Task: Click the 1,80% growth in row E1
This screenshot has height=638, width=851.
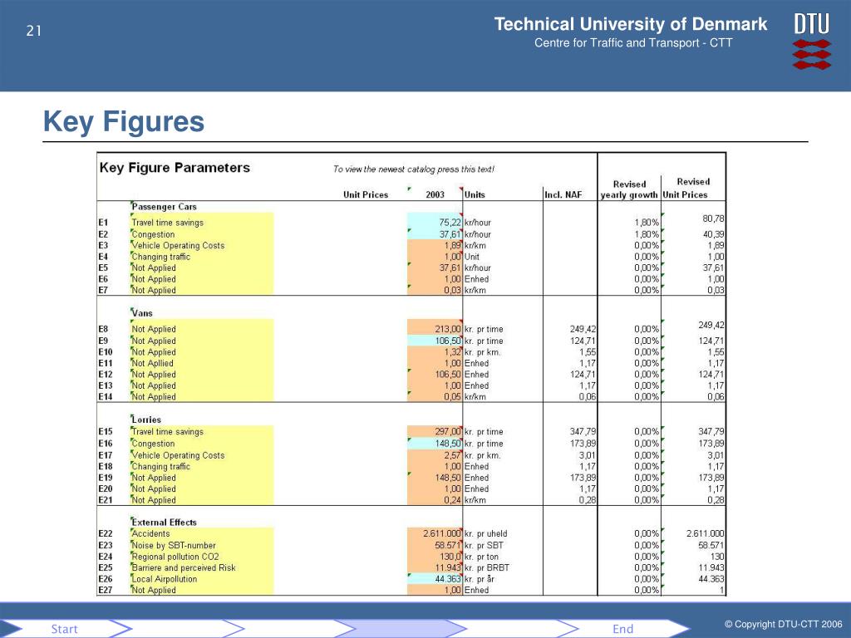Action: pos(647,223)
